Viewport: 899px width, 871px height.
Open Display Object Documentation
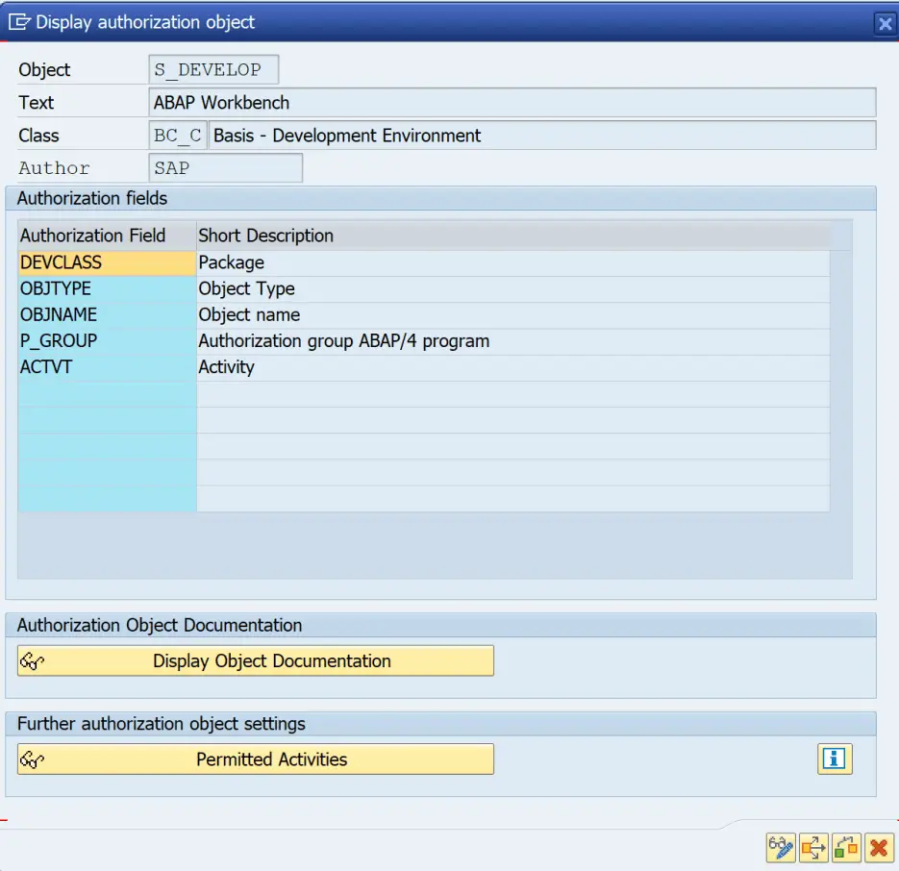pos(255,660)
